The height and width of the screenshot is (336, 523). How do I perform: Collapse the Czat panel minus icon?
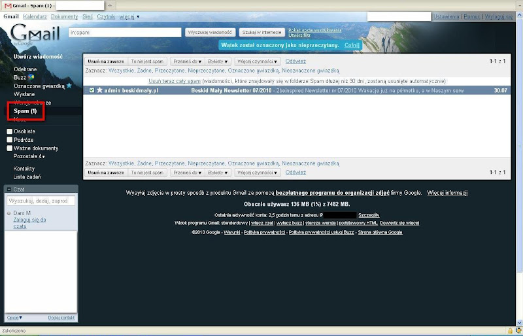(9, 189)
